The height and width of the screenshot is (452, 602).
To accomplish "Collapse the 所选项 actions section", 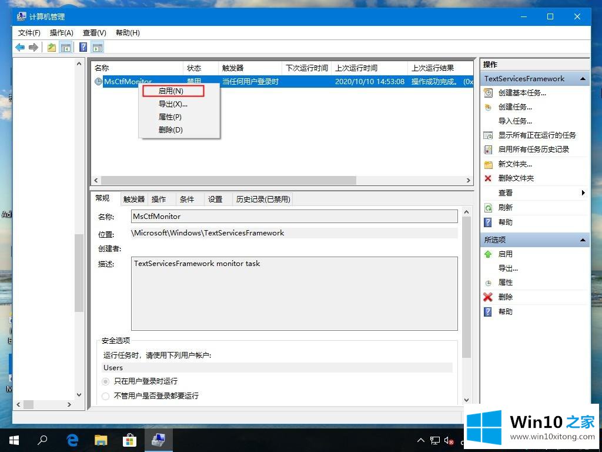I will (x=583, y=240).
